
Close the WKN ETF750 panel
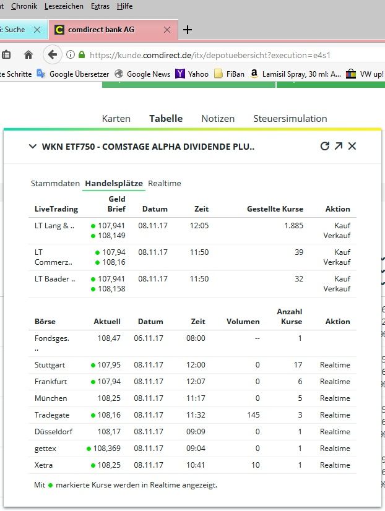[352, 147]
